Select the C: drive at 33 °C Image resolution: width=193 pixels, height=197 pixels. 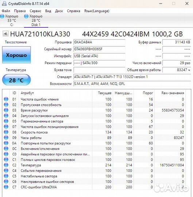click(x=9, y=20)
